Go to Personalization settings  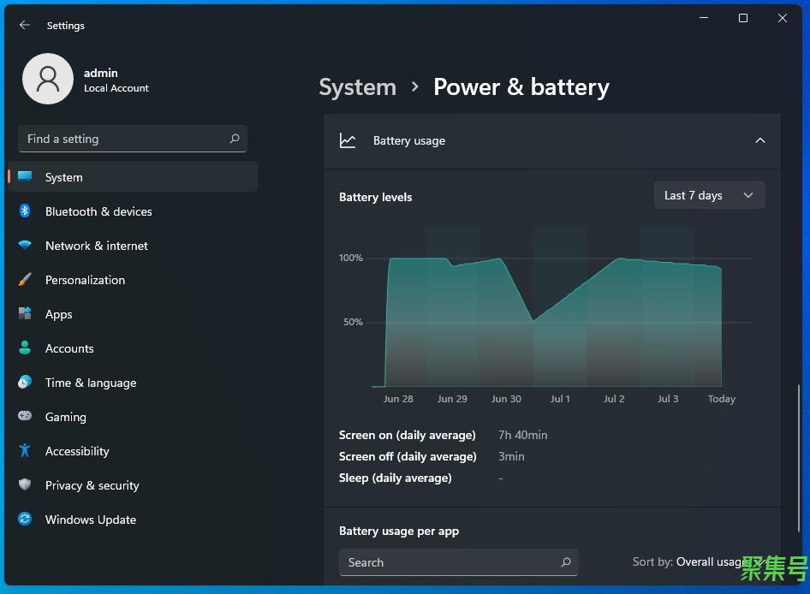133,280
